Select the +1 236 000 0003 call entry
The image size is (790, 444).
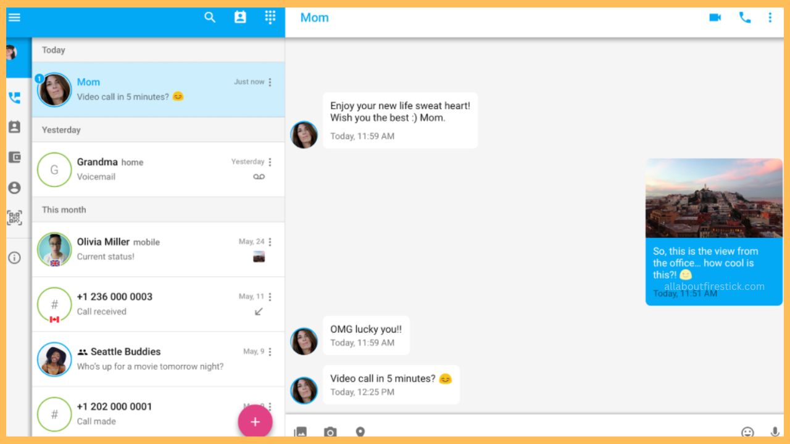click(159, 305)
